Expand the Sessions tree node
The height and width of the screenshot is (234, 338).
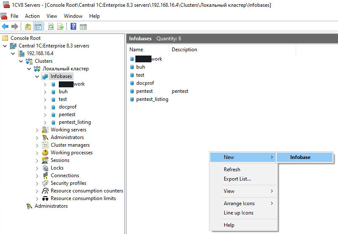point(37,160)
